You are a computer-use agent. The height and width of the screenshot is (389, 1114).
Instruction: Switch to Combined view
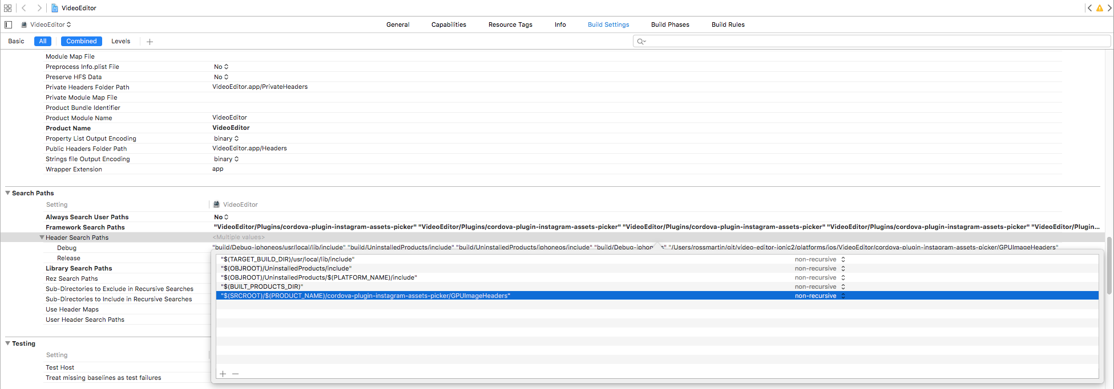coord(82,41)
